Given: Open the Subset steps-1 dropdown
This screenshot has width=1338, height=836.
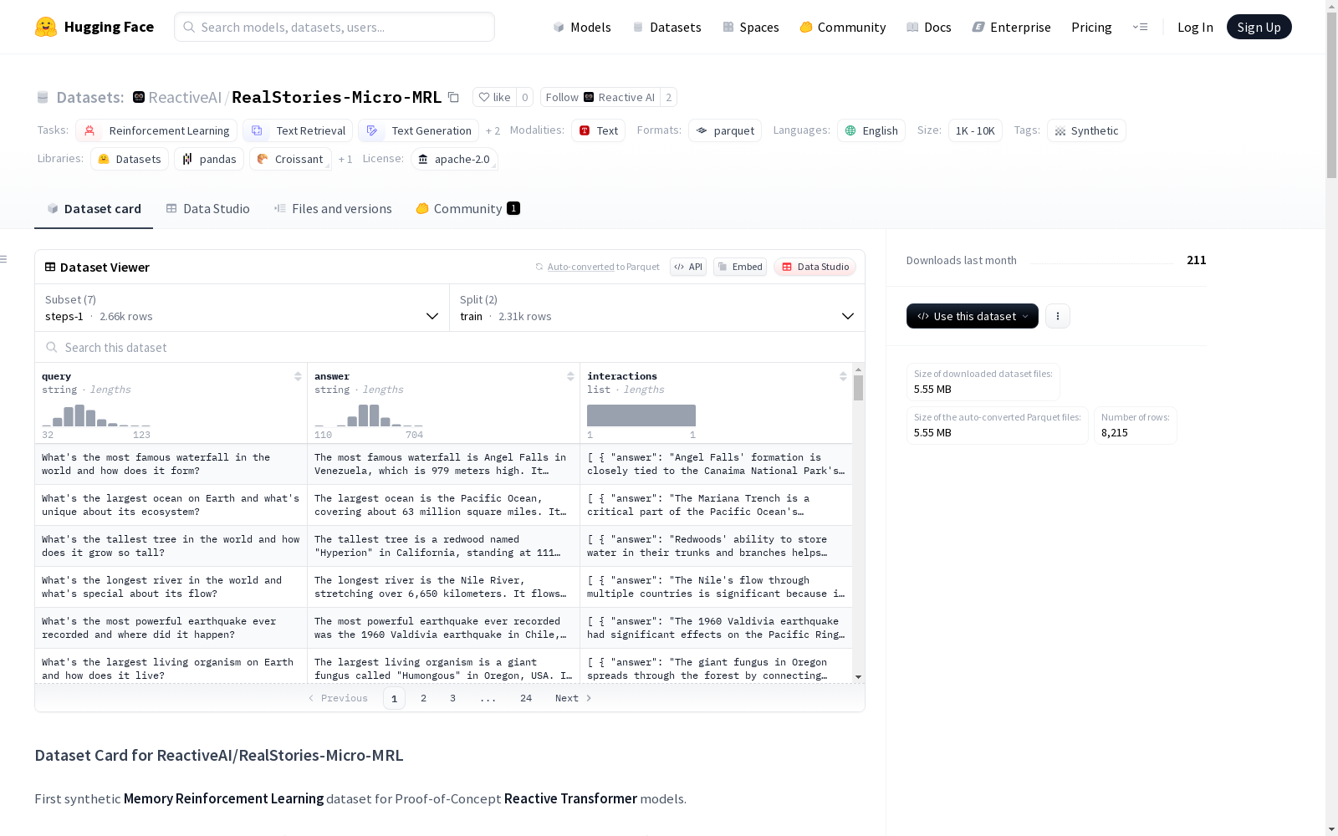Looking at the screenshot, I should pos(242,308).
